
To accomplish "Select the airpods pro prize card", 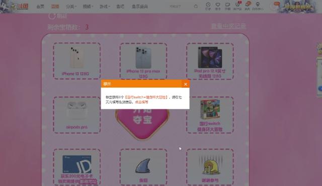I will (77, 115).
